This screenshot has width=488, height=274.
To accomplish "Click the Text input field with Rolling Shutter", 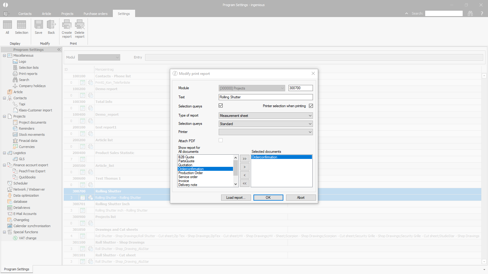I will (266, 97).
